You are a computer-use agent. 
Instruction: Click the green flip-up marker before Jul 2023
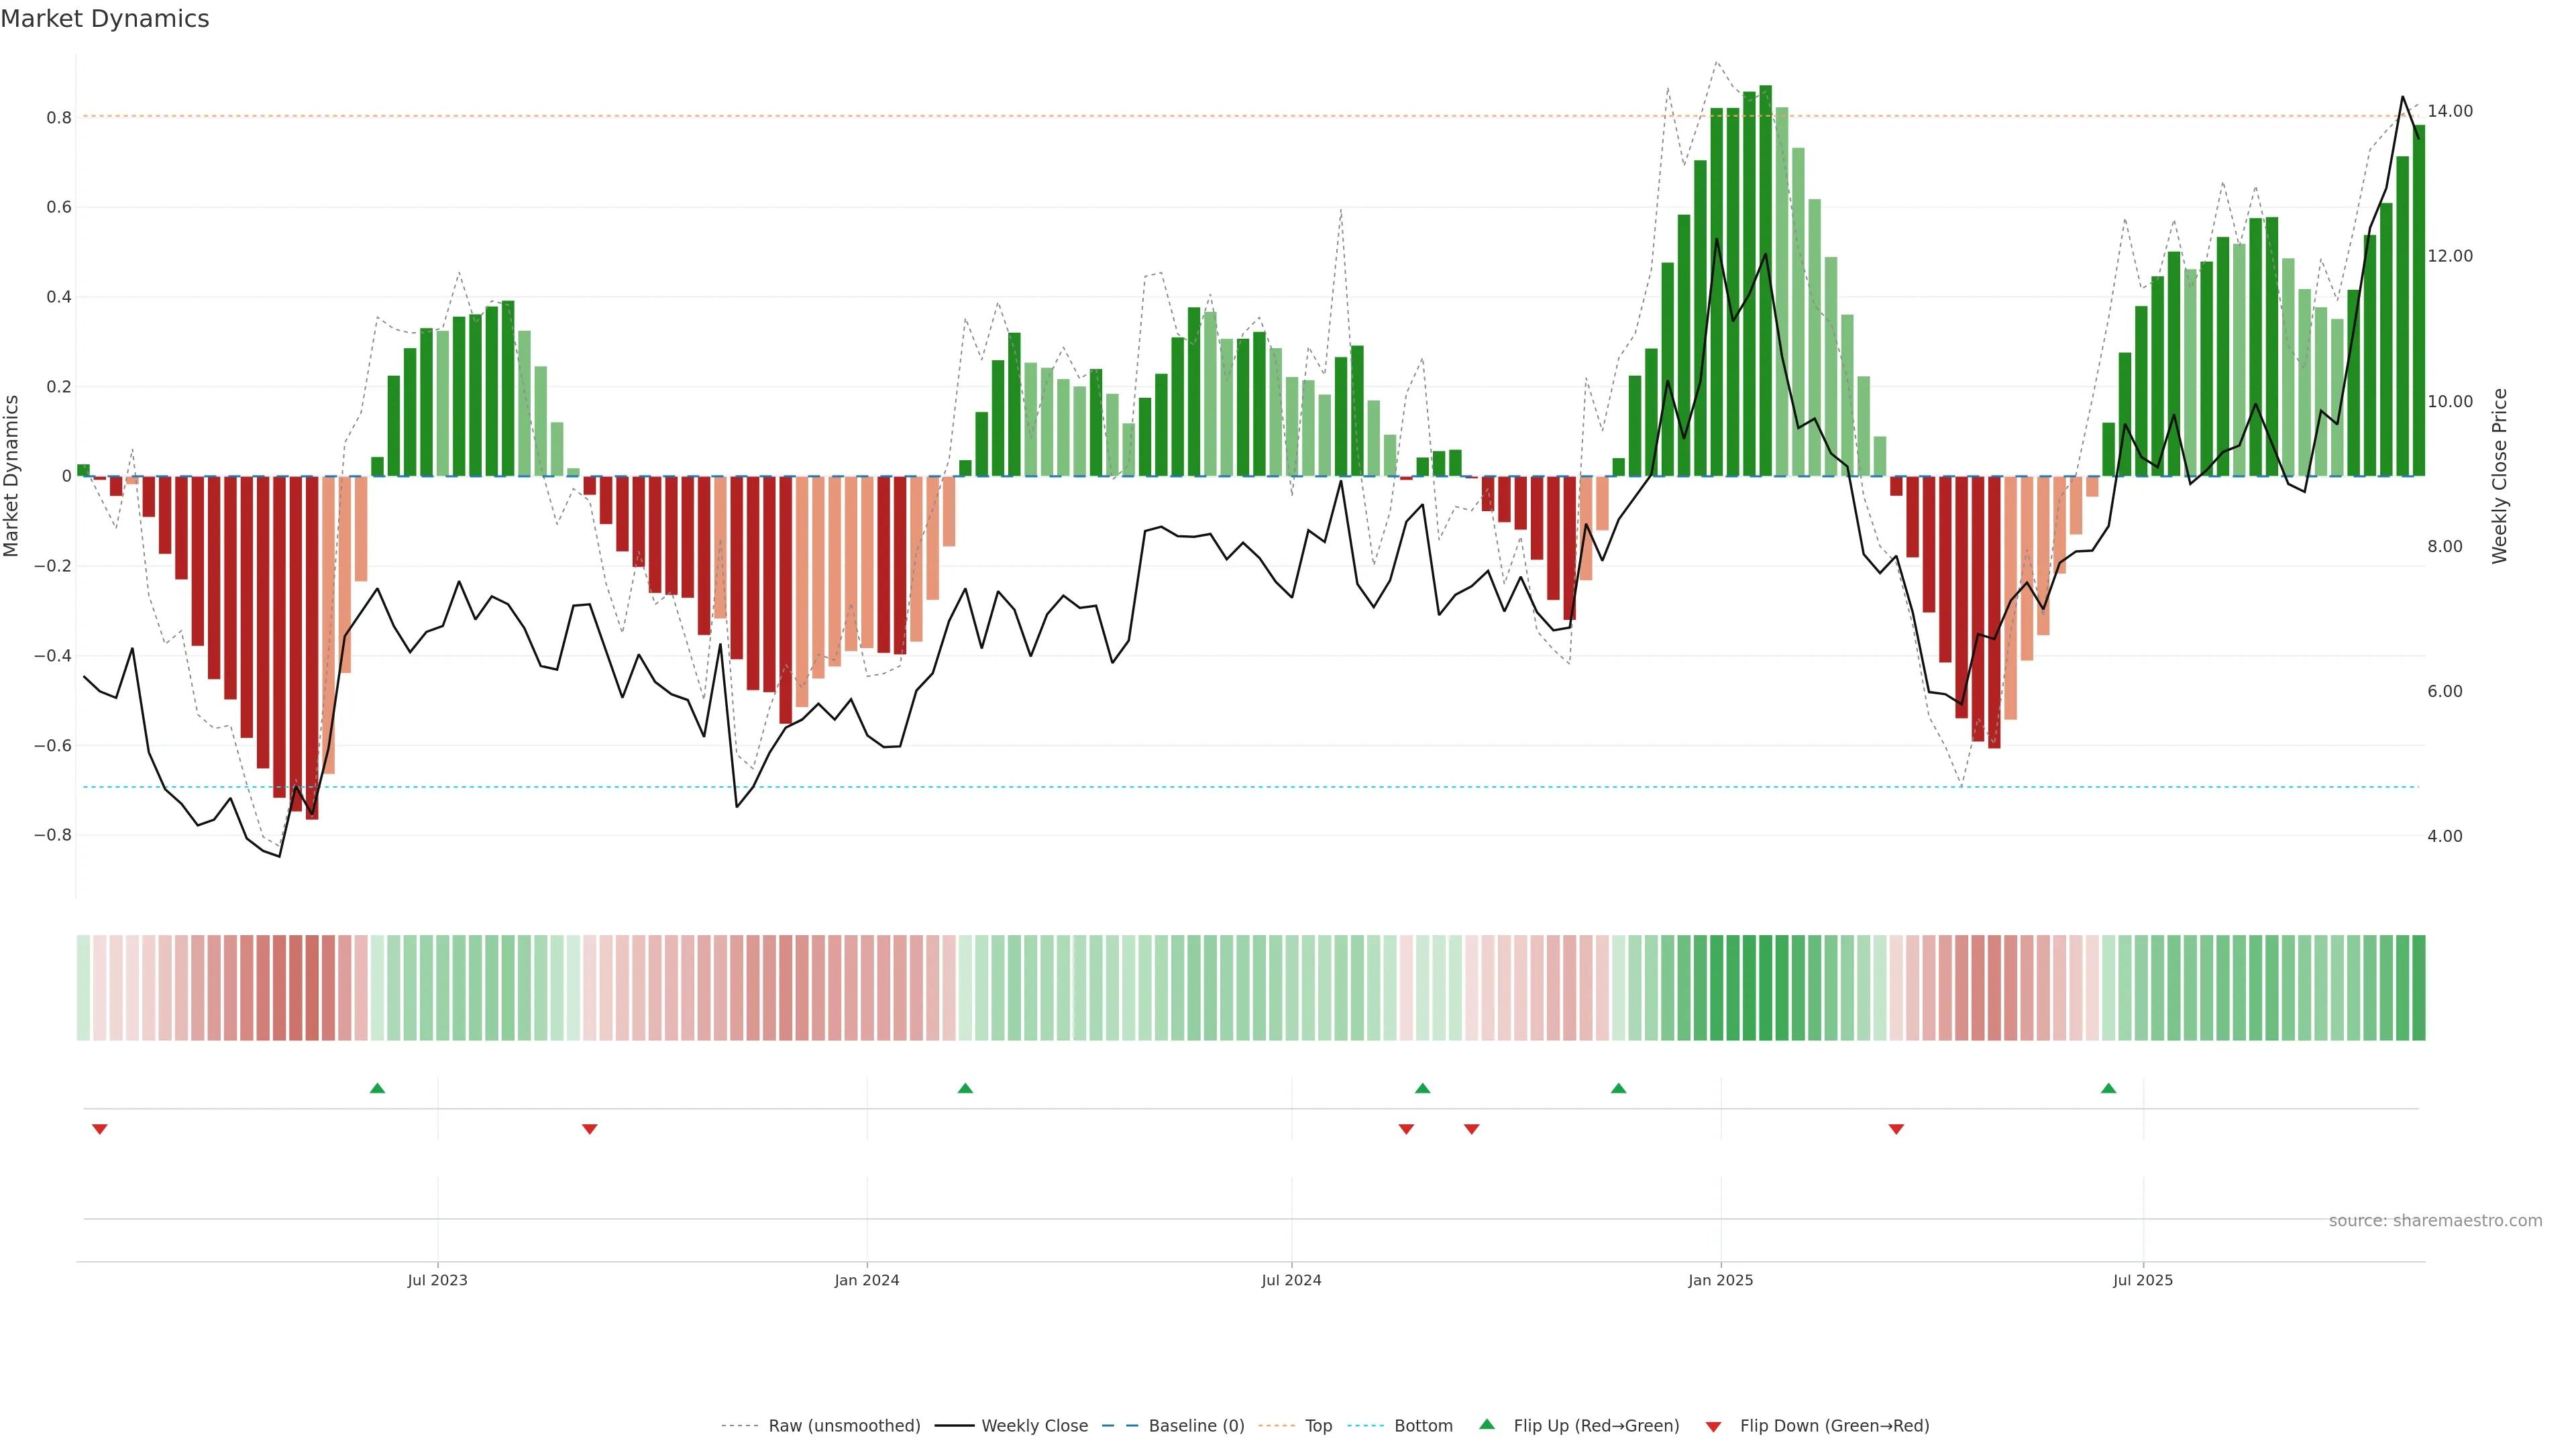tap(377, 1088)
